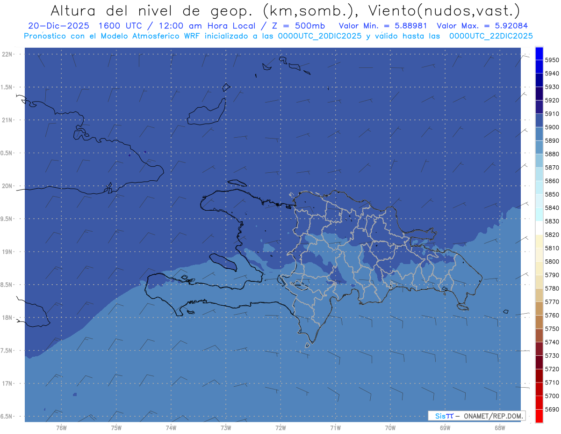This screenshot has height=434, width=561.
Task: Click the '17N' latitude label
Action: tap(7, 383)
